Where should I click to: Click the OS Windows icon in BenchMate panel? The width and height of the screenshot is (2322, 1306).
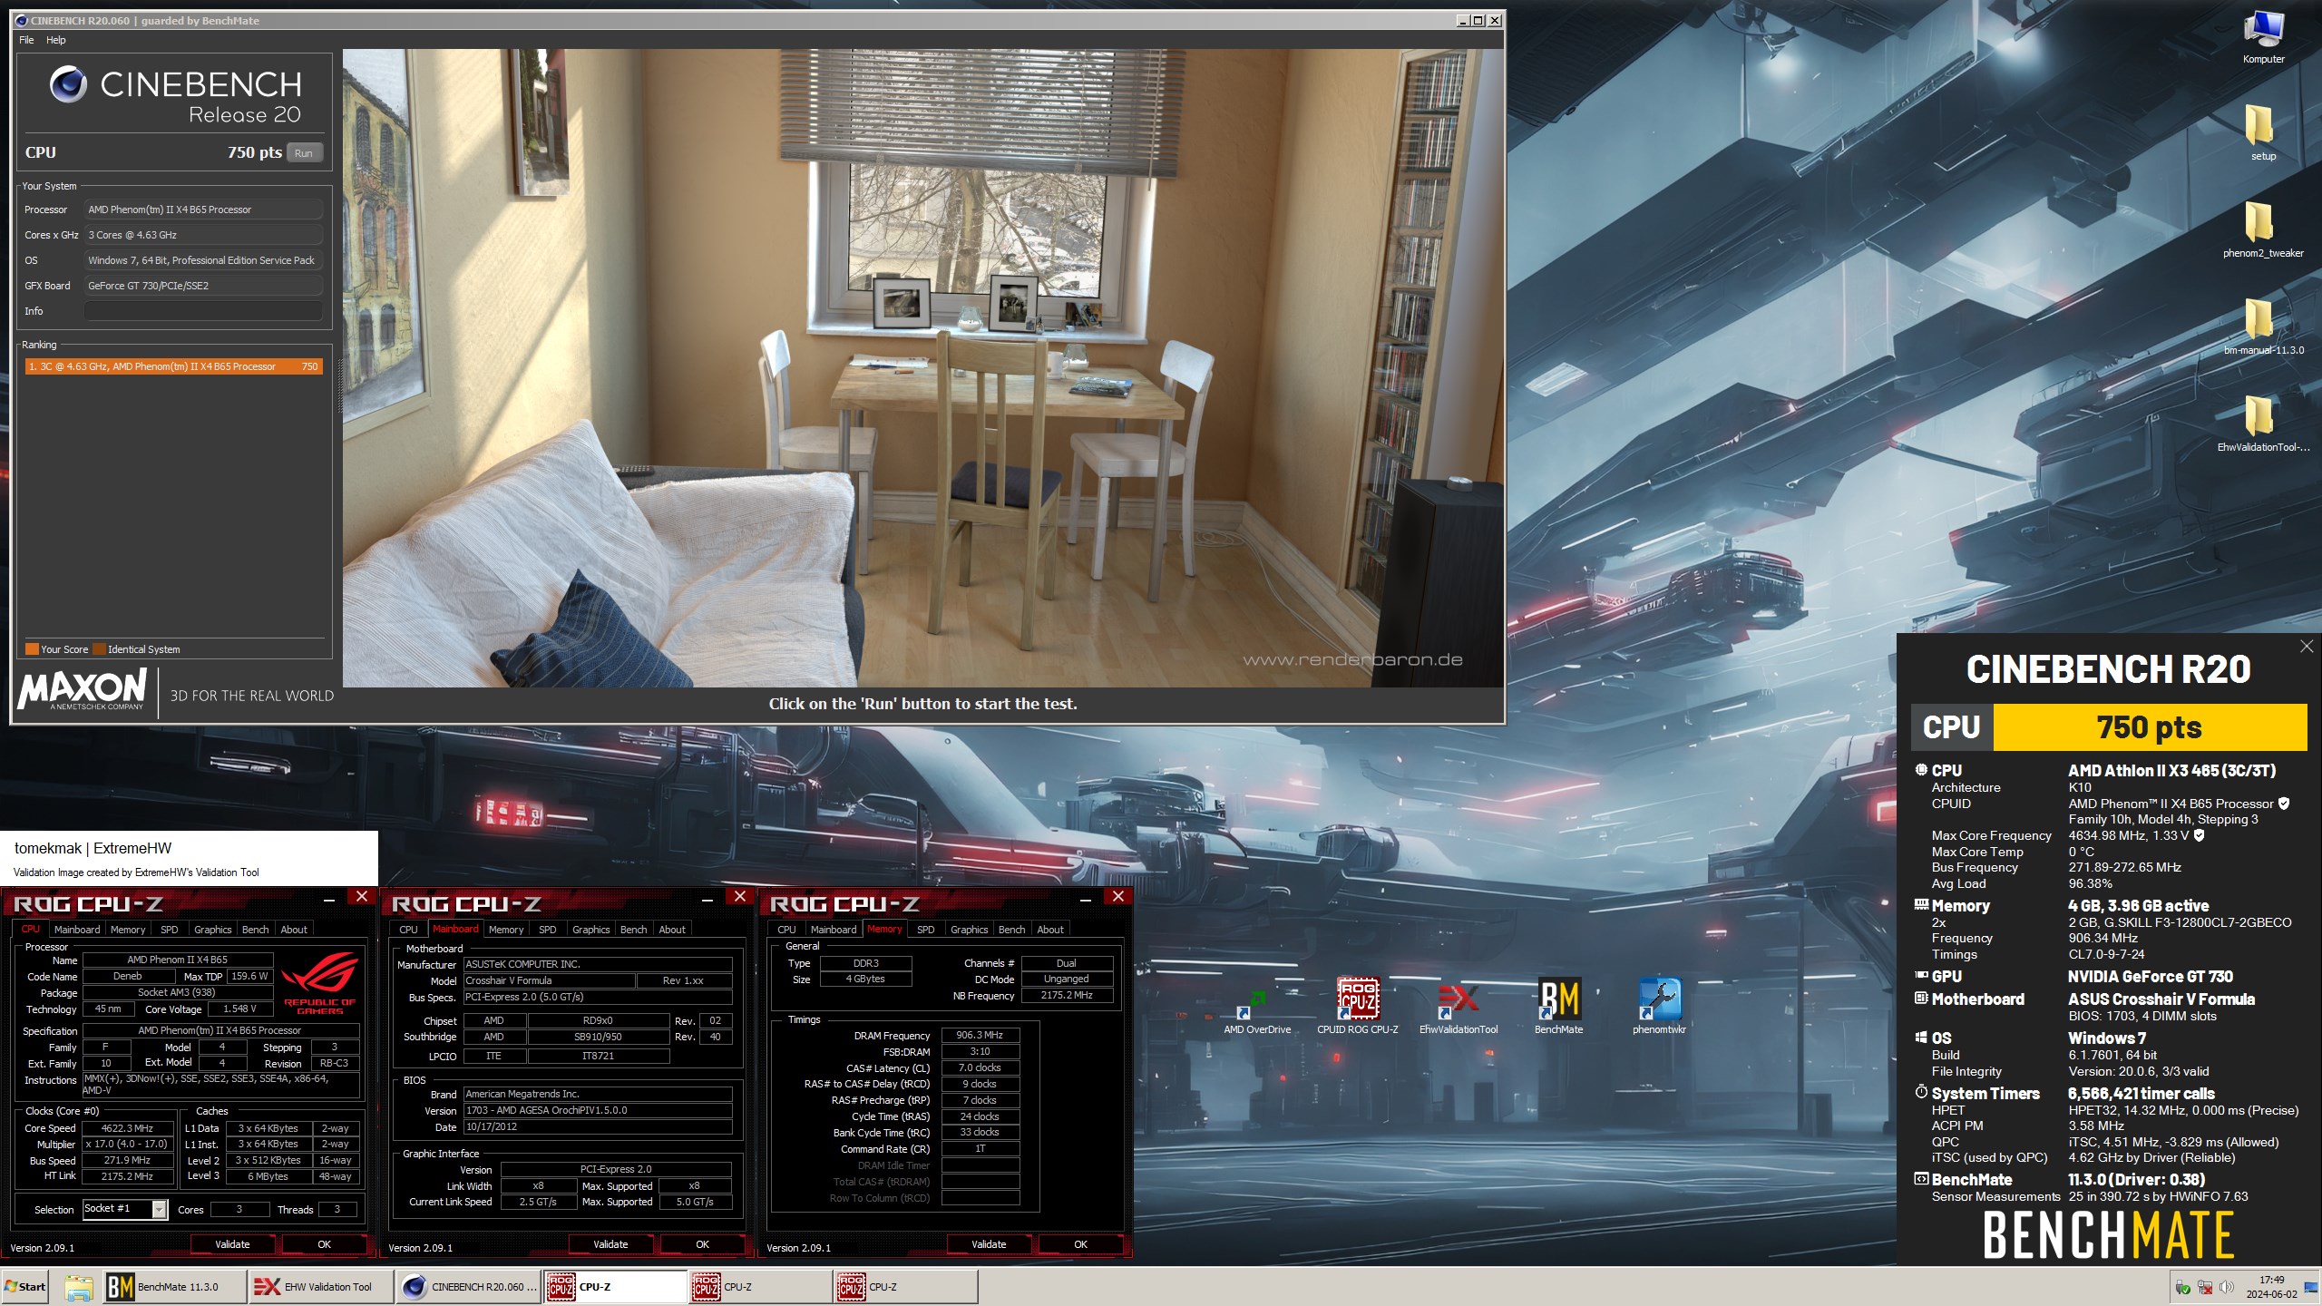click(1921, 1038)
